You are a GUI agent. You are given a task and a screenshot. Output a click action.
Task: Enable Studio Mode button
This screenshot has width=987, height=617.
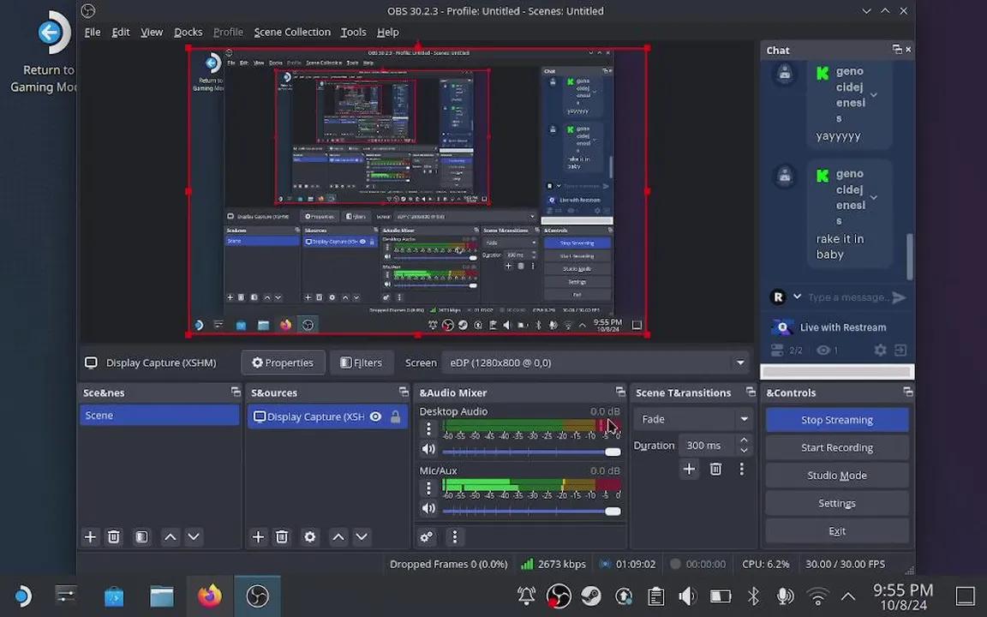[837, 476]
